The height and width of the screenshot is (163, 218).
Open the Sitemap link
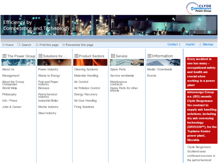[x=208, y=44]
